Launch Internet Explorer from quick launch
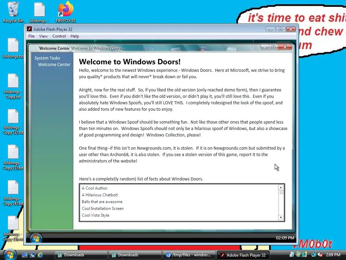 pos(40,255)
